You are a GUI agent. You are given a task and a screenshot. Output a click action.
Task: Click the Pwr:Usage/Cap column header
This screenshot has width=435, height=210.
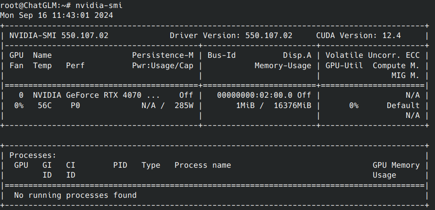point(162,65)
